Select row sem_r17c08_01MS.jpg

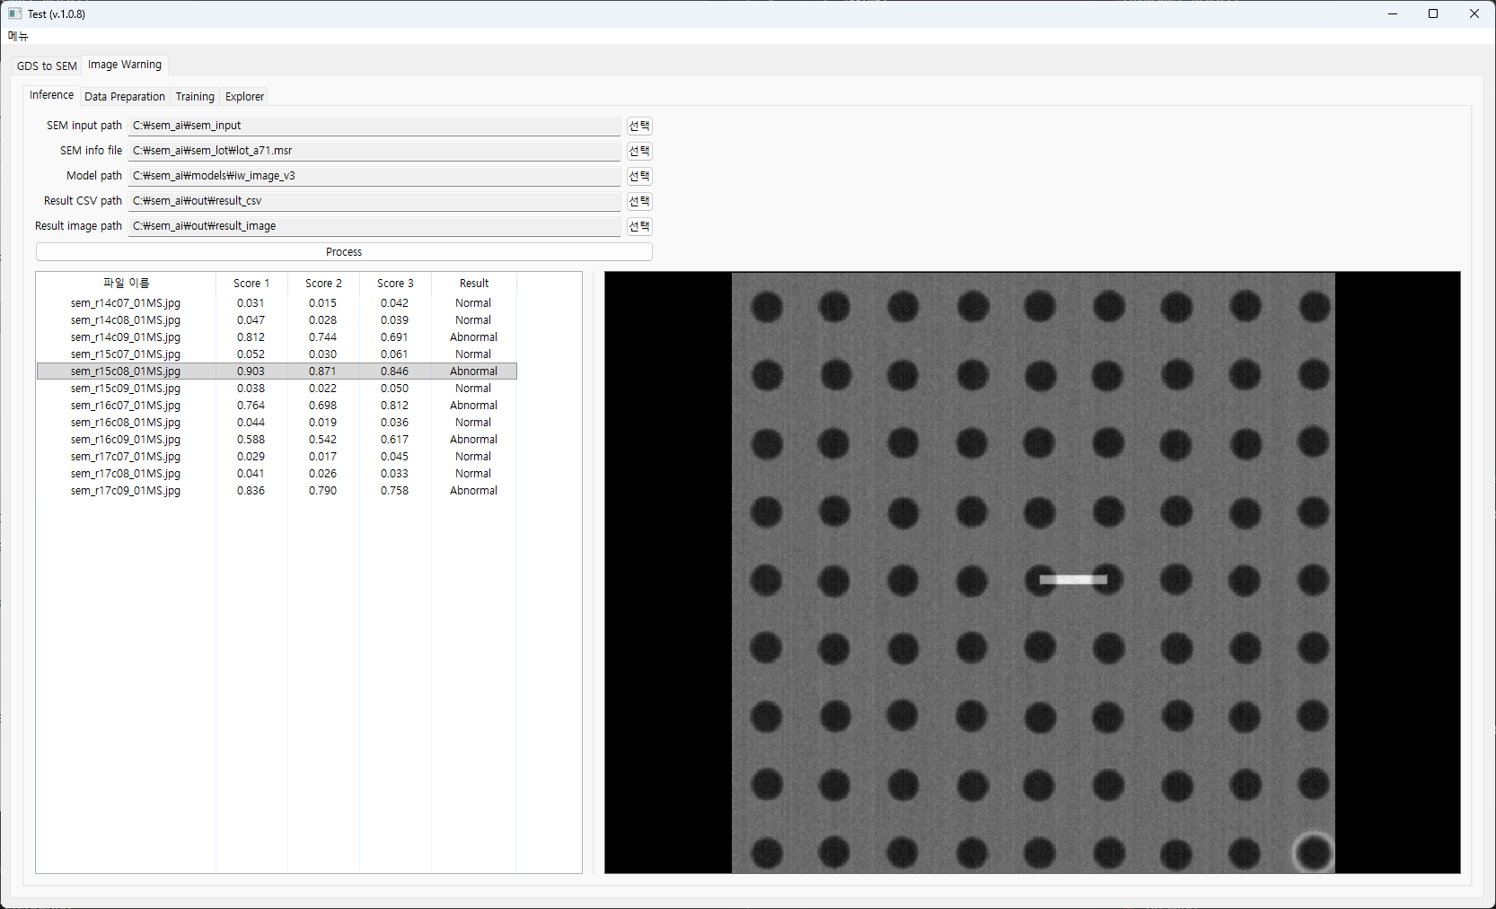[277, 474]
